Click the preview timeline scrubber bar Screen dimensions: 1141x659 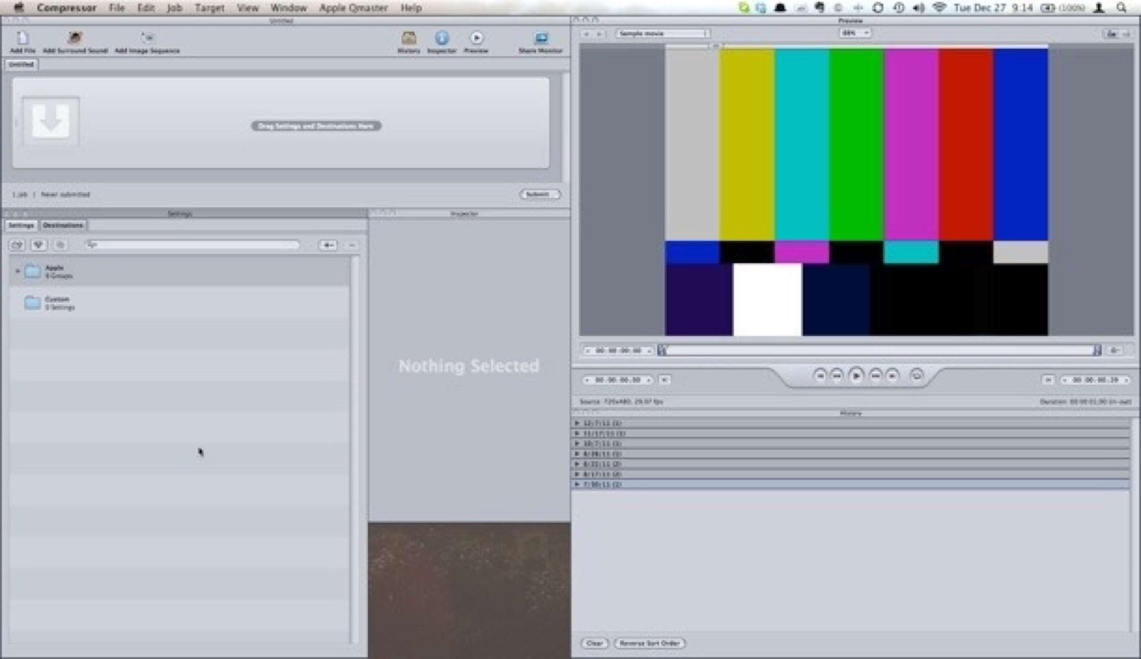879,350
